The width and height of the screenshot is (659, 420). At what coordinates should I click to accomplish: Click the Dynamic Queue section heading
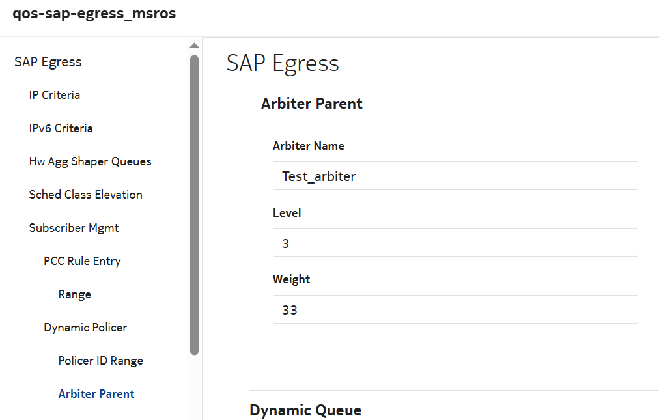[x=305, y=410]
